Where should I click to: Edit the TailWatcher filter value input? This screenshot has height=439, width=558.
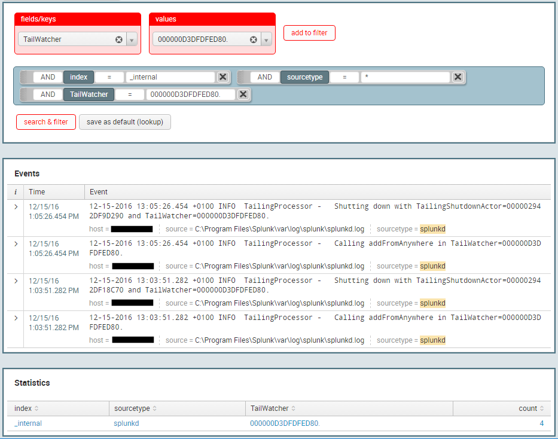191,94
